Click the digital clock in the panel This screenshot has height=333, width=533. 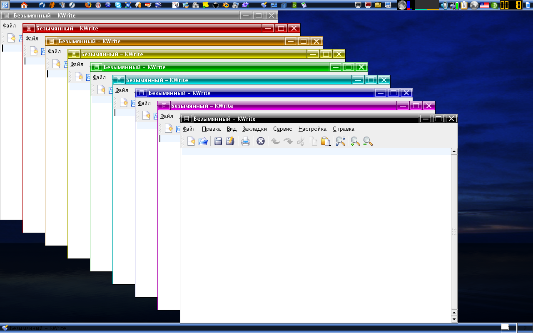(x=511, y=5)
